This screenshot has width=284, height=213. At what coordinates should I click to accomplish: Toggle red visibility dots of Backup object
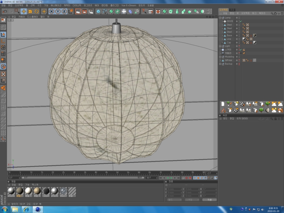pyautogui.click(x=239, y=64)
